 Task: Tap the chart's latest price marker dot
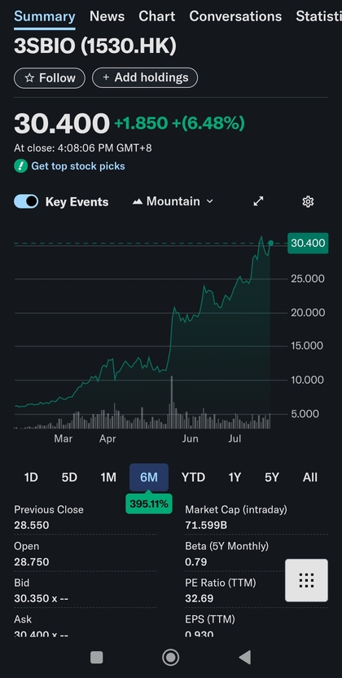pyautogui.click(x=270, y=243)
